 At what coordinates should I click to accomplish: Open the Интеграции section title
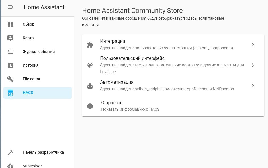tap(112, 41)
